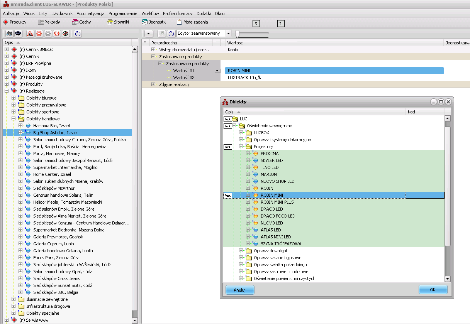Click Anuluj in Obiekty dialog
Viewport: 470px width, 324px height.
pyautogui.click(x=240, y=290)
